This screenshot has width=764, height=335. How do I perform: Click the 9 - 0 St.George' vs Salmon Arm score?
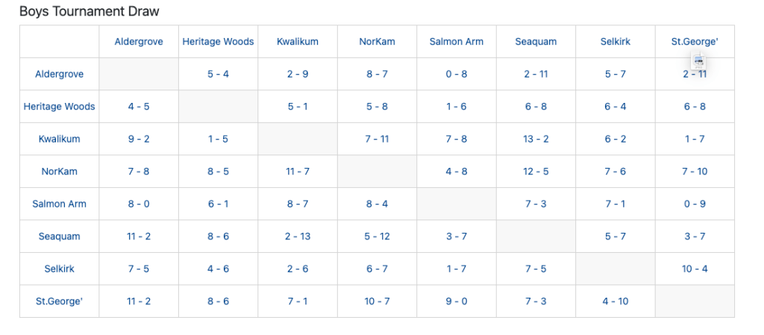457,301
